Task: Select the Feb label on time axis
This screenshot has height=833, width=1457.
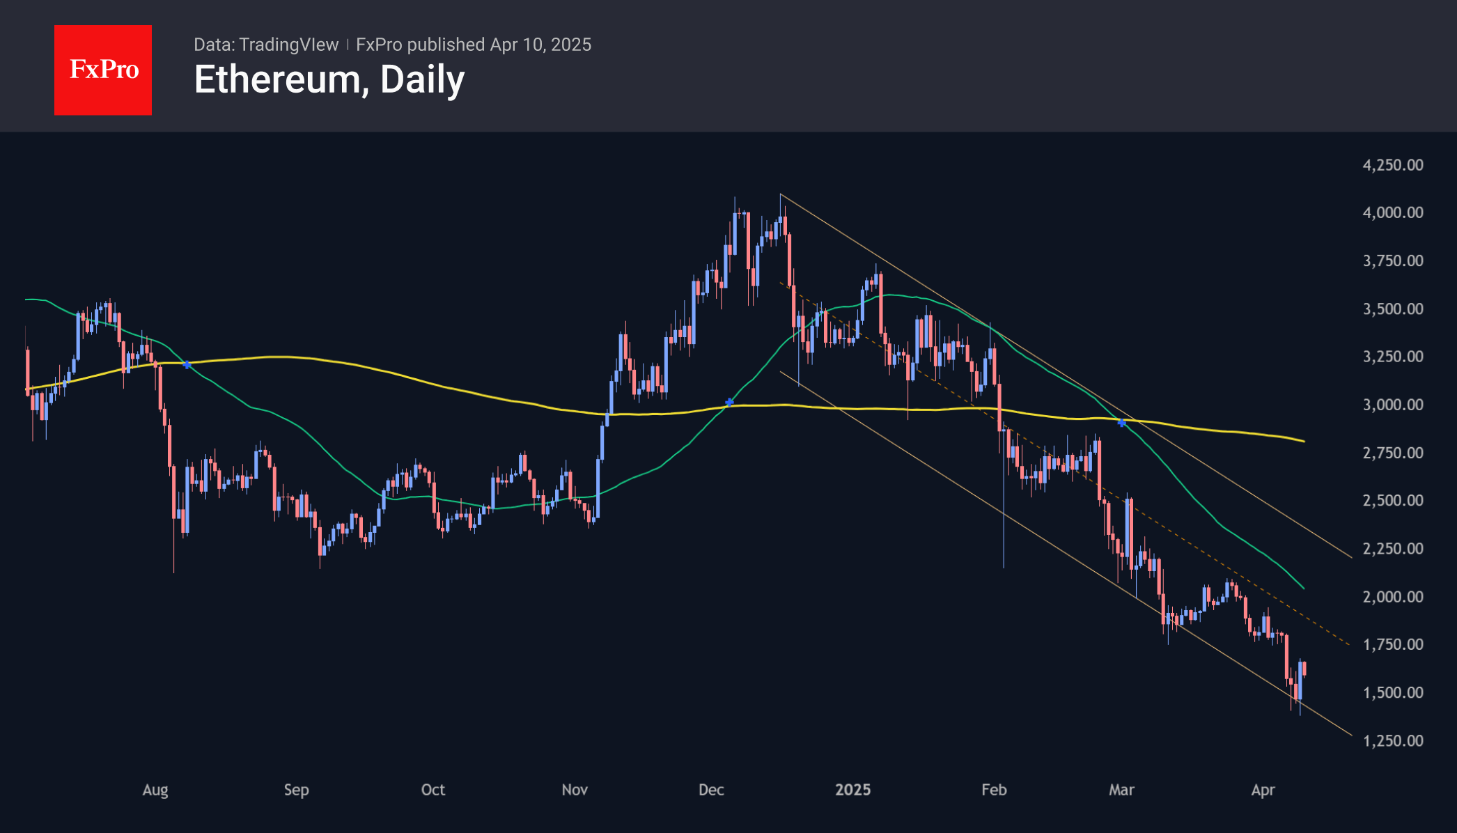Action: pos(994,790)
